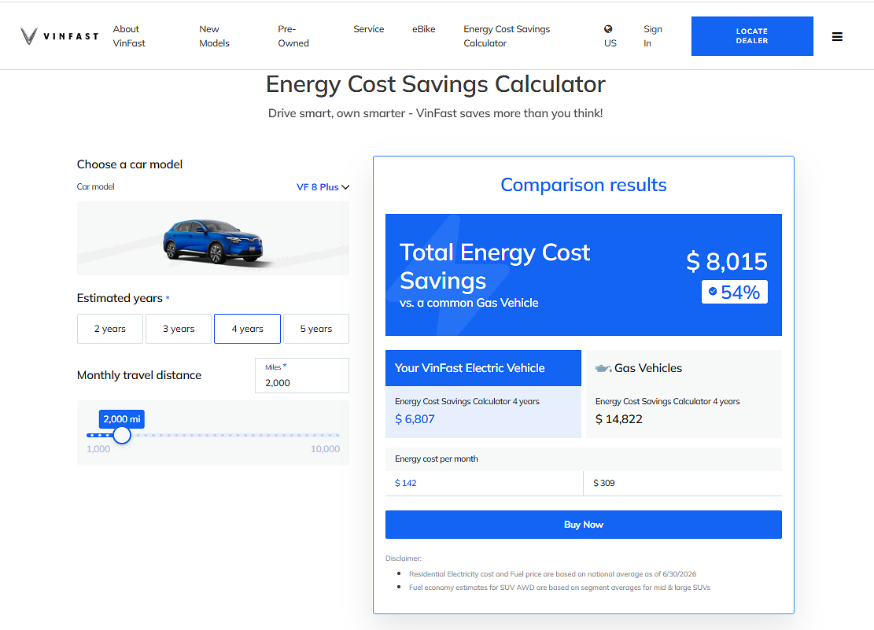Select 4 years estimate

pyautogui.click(x=248, y=329)
